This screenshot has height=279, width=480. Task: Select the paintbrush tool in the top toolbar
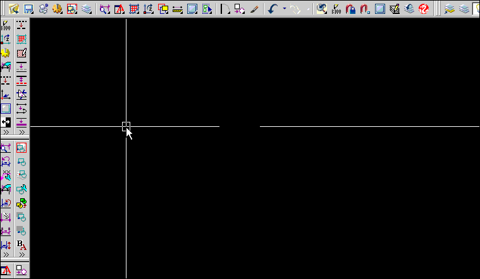[x=254, y=9]
